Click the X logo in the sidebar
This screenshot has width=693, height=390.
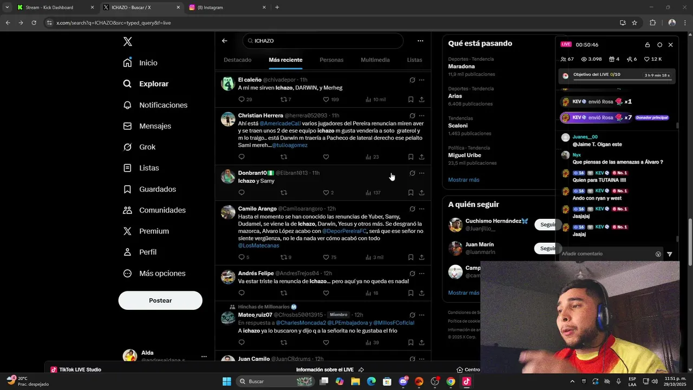(x=127, y=42)
